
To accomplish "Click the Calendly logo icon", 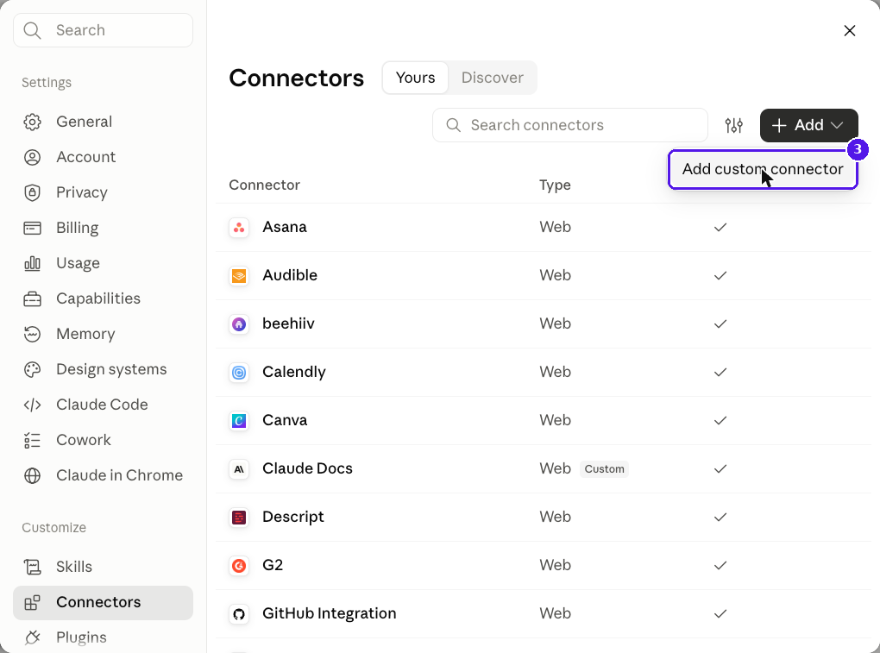I will click(x=239, y=372).
